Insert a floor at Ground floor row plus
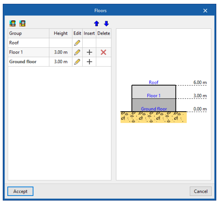Screen dimensions: 218x204 click(90, 62)
